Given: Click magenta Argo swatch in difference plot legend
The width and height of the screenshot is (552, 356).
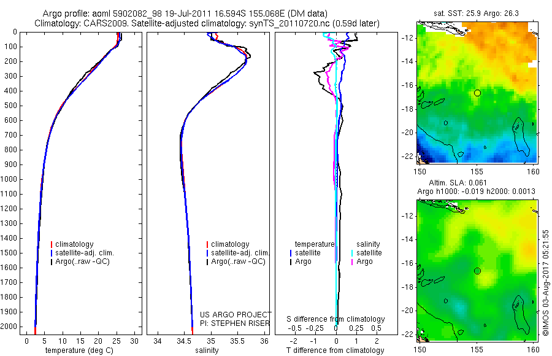Looking at the screenshot, I should (x=352, y=261).
